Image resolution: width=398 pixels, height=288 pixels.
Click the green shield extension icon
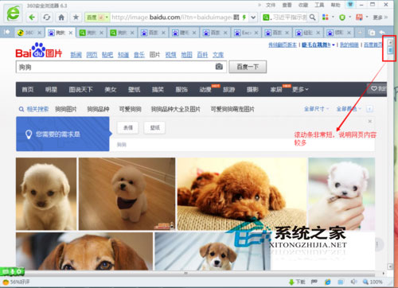(342, 18)
